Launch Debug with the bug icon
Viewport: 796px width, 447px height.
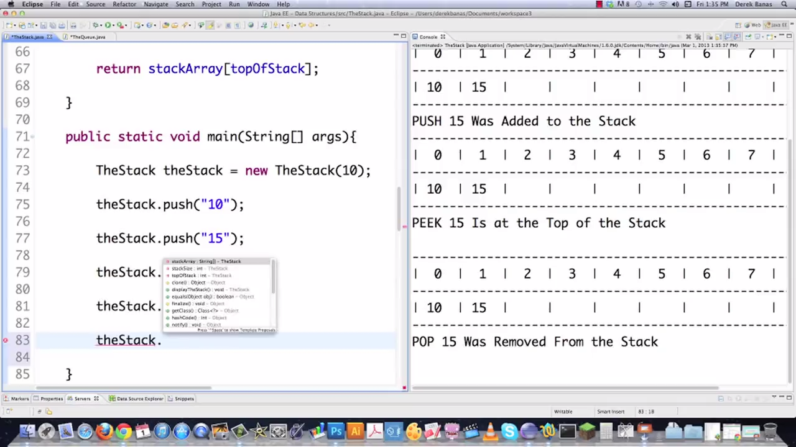(x=95, y=25)
